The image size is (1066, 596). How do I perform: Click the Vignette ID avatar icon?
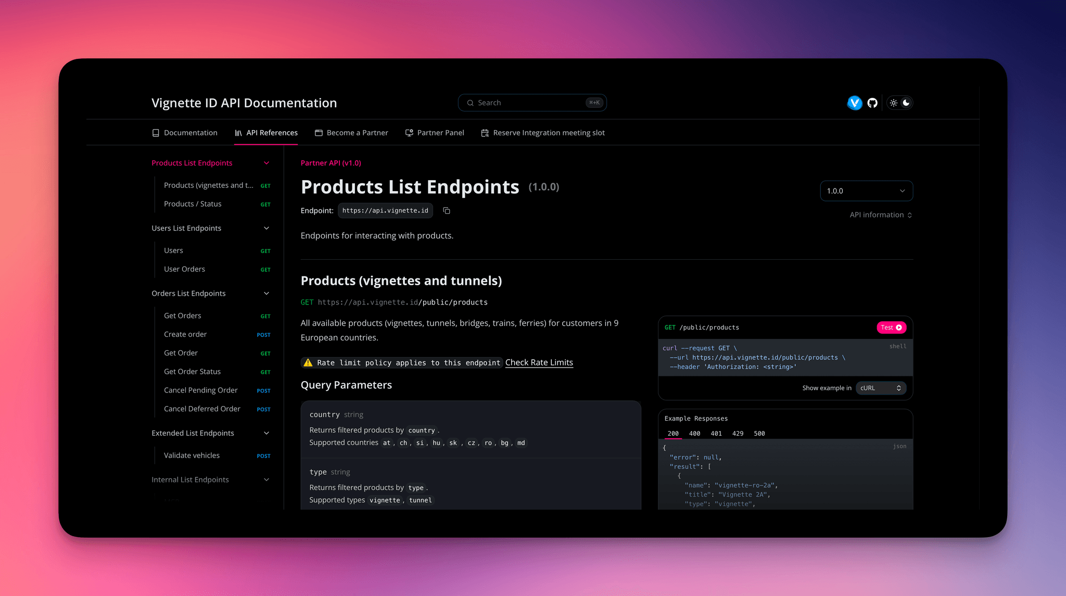click(854, 103)
